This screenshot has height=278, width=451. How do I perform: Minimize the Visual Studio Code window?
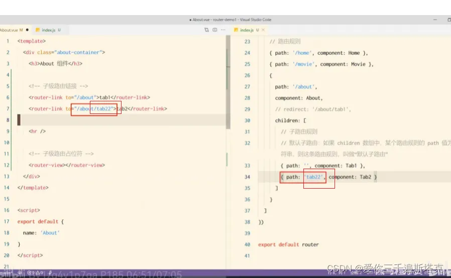(435, 20)
